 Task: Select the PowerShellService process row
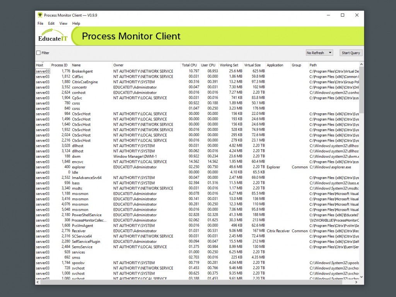click(x=87, y=215)
